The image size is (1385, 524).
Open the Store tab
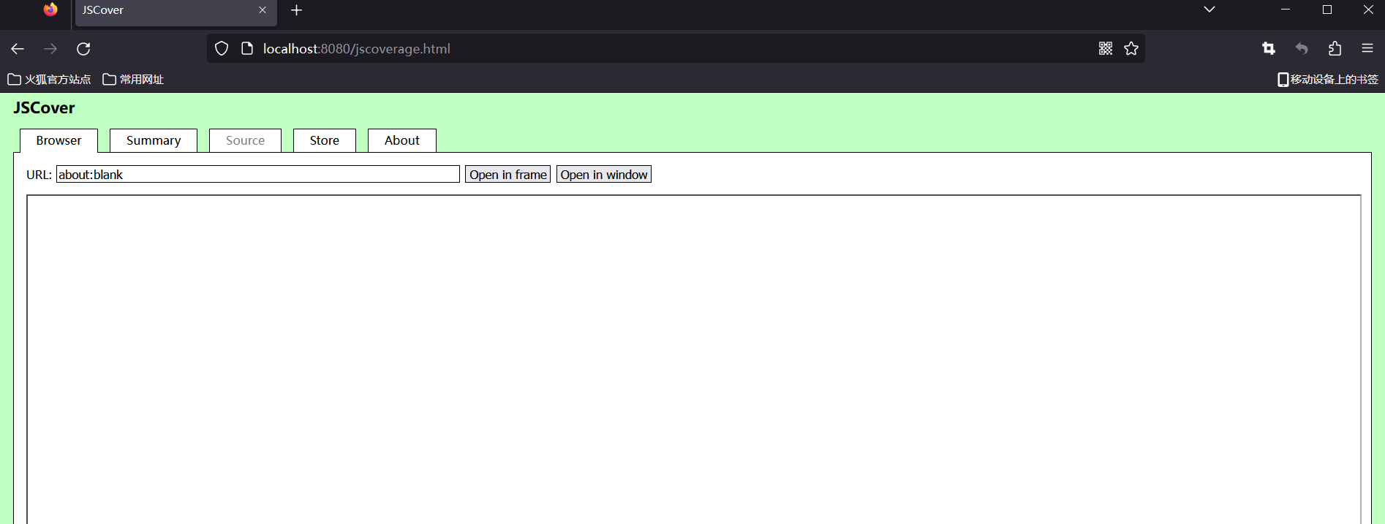tap(325, 140)
